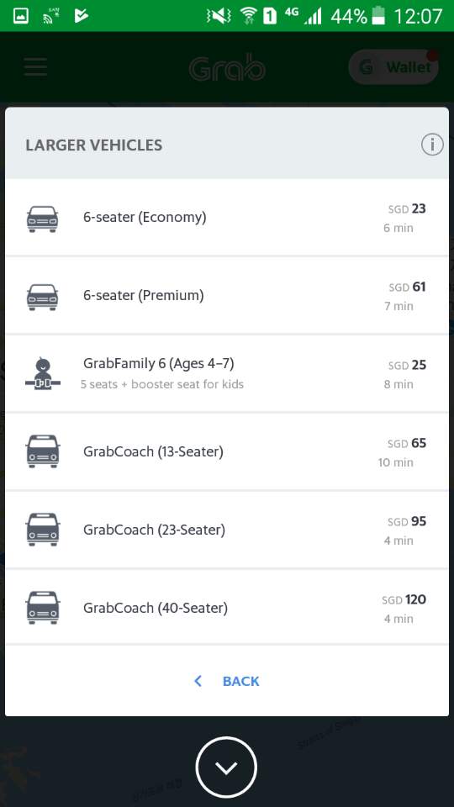Choose GrabCoach (13-Seater) ride
The height and width of the screenshot is (807, 454).
point(227,451)
